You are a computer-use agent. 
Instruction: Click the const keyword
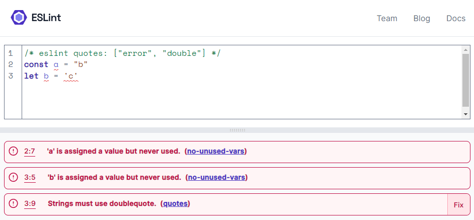pyautogui.click(x=36, y=64)
